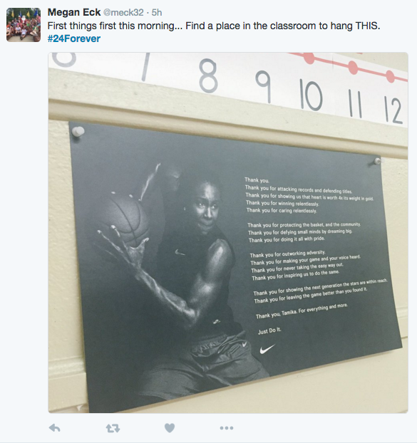Click the basketball in the poster photo
Screen dimensions: 417x443
point(124,217)
